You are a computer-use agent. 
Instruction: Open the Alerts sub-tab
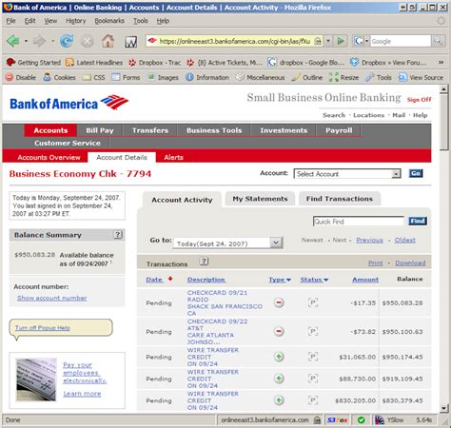click(x=173, y=157)
